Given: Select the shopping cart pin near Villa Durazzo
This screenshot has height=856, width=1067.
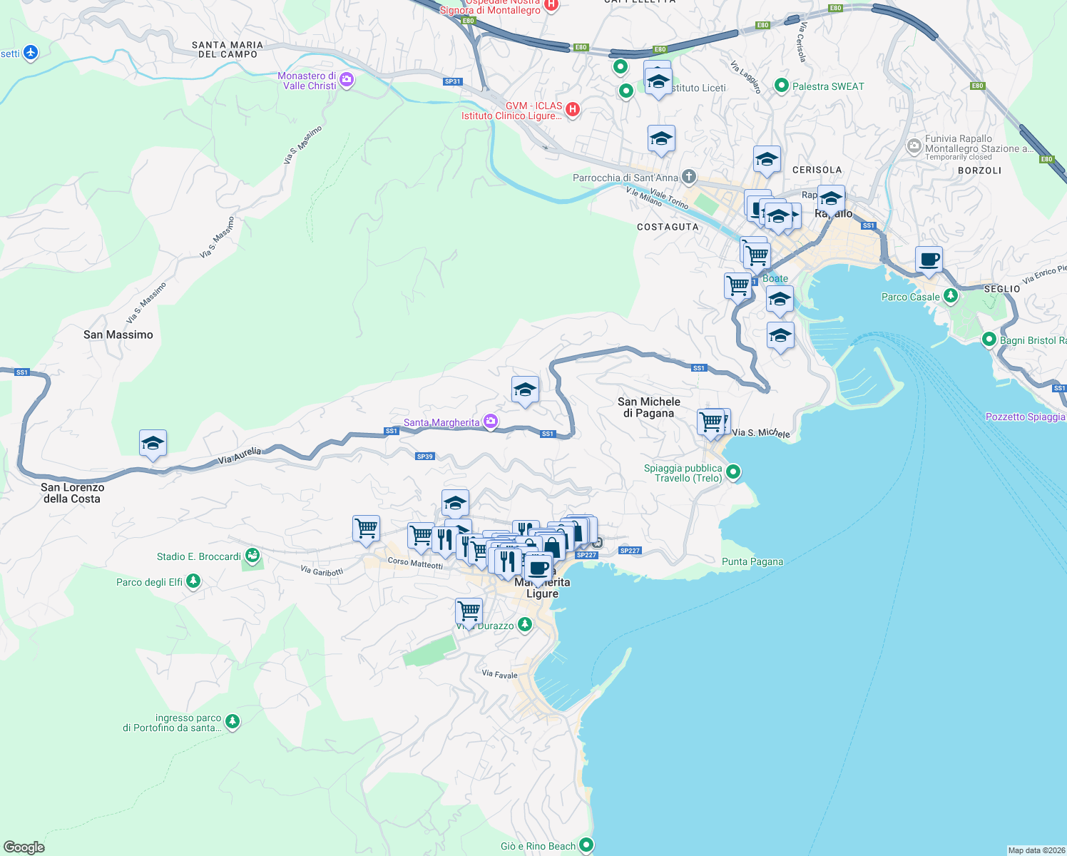Looking at the screenshot, I should click(469, 611).
